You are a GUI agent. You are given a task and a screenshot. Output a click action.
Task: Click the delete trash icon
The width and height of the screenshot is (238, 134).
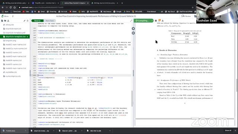tap(28, 20)
